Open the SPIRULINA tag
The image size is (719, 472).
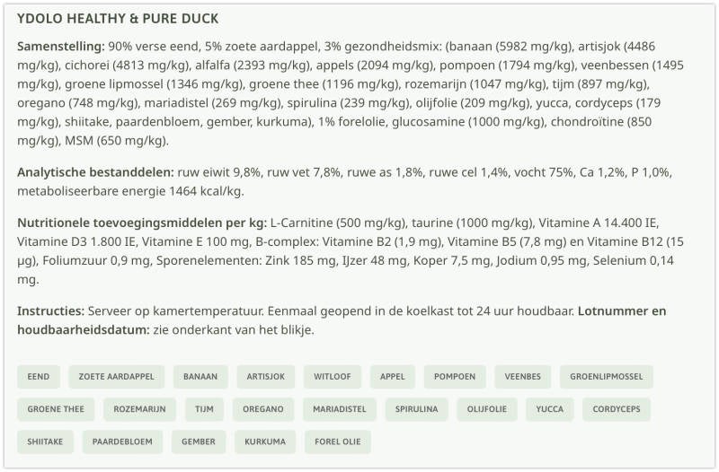(x=416, y=409)
